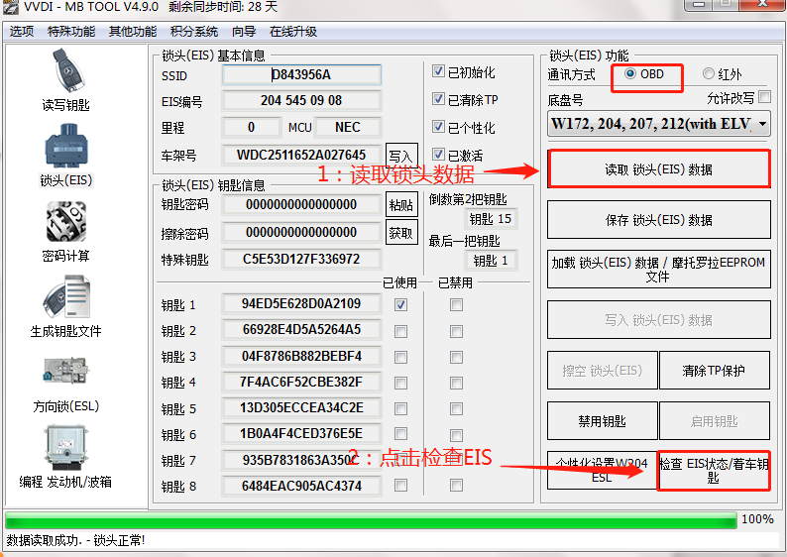Click the VVDI app icon in title bar
This screenshot has height=557, width=787.
click(10, 7)
